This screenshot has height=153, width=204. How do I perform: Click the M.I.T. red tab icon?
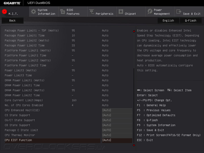[4, 12]
